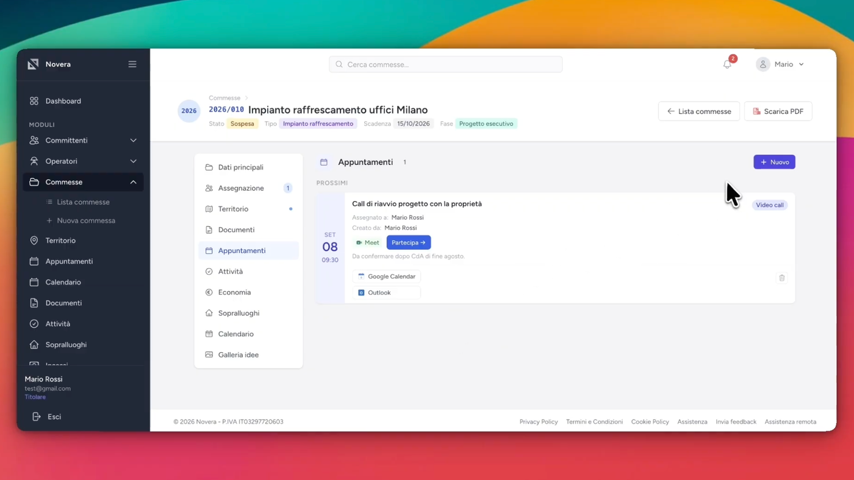The height and width of the screenshot is (480, 854).
Task: Click the Esci logout icon
Action: [x=37, y=417]
